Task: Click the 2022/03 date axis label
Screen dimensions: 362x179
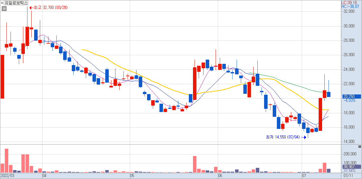Action: tap(7, 176)
